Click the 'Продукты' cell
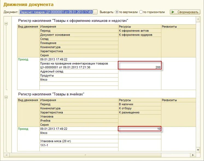The image size is (204, 161). pyautogui.click(x=79, y=75)
